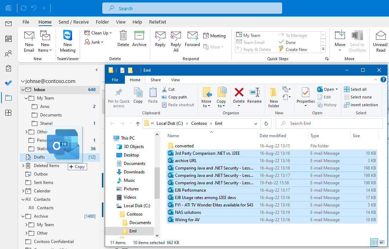Viewport: 389px width, 249px height.
Task: Open Explorer help question mark icon
Action: click(383, 79)
